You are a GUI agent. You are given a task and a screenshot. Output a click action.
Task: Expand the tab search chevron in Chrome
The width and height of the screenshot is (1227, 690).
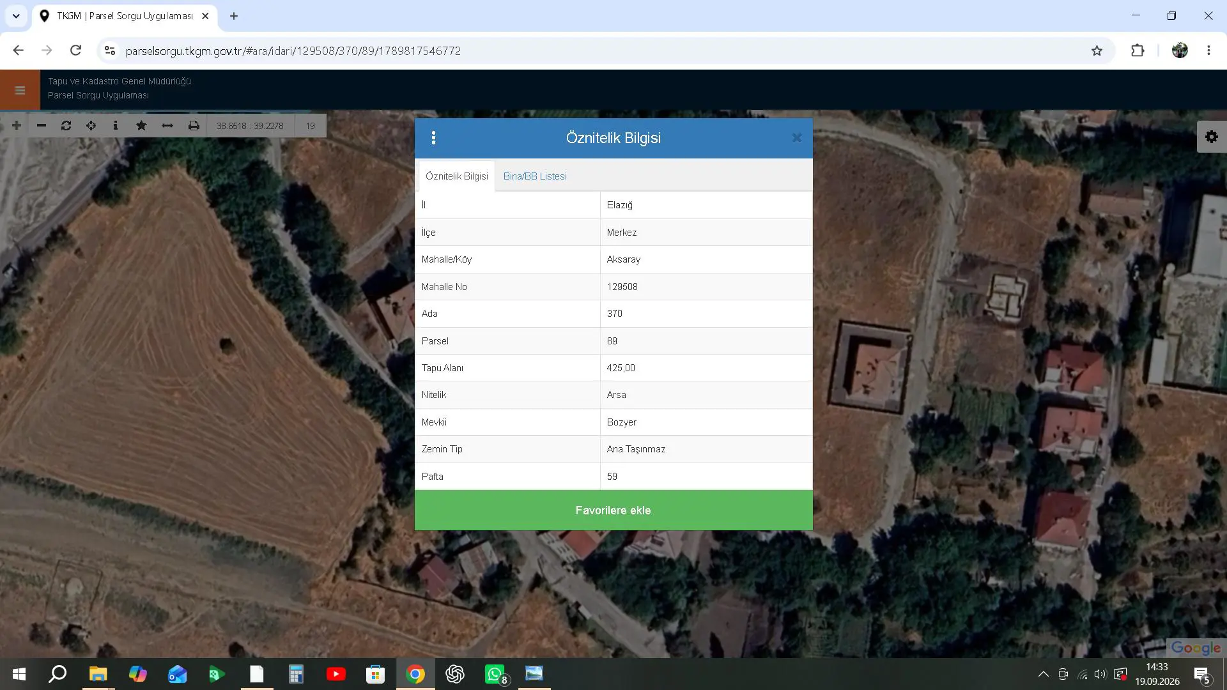point(16,16)
